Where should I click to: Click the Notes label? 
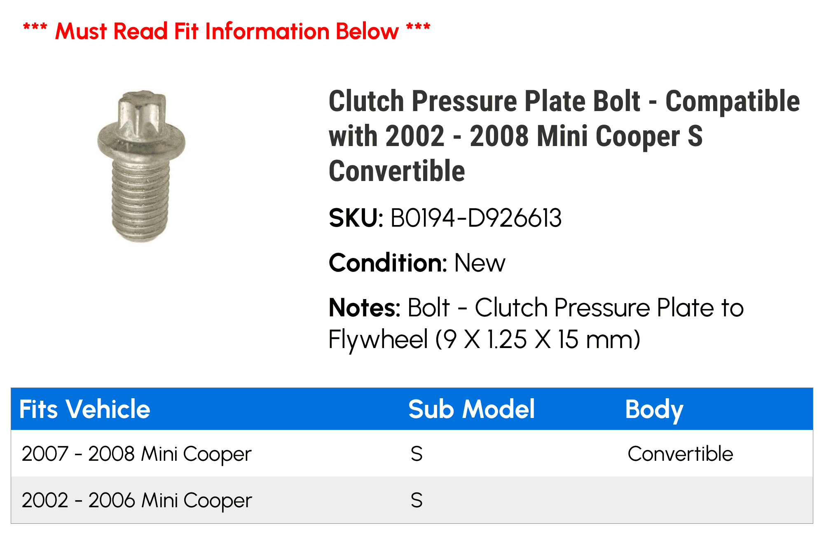[364, 308]
